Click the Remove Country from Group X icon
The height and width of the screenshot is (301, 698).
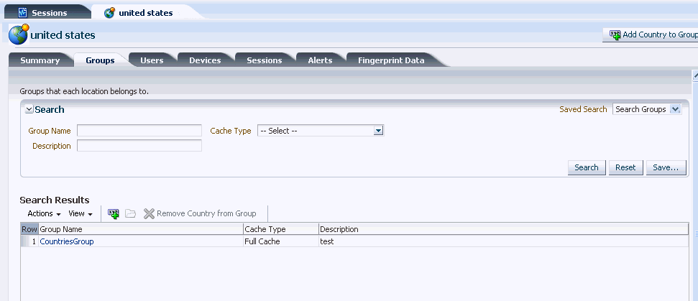(x=149, y=214)
